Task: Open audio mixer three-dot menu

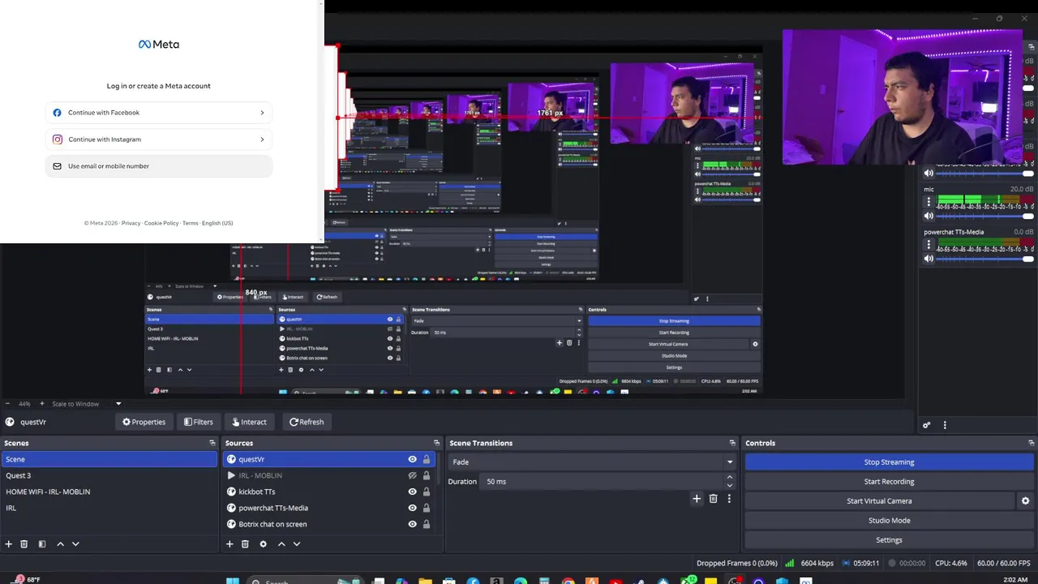Action: tap(945, 425)
